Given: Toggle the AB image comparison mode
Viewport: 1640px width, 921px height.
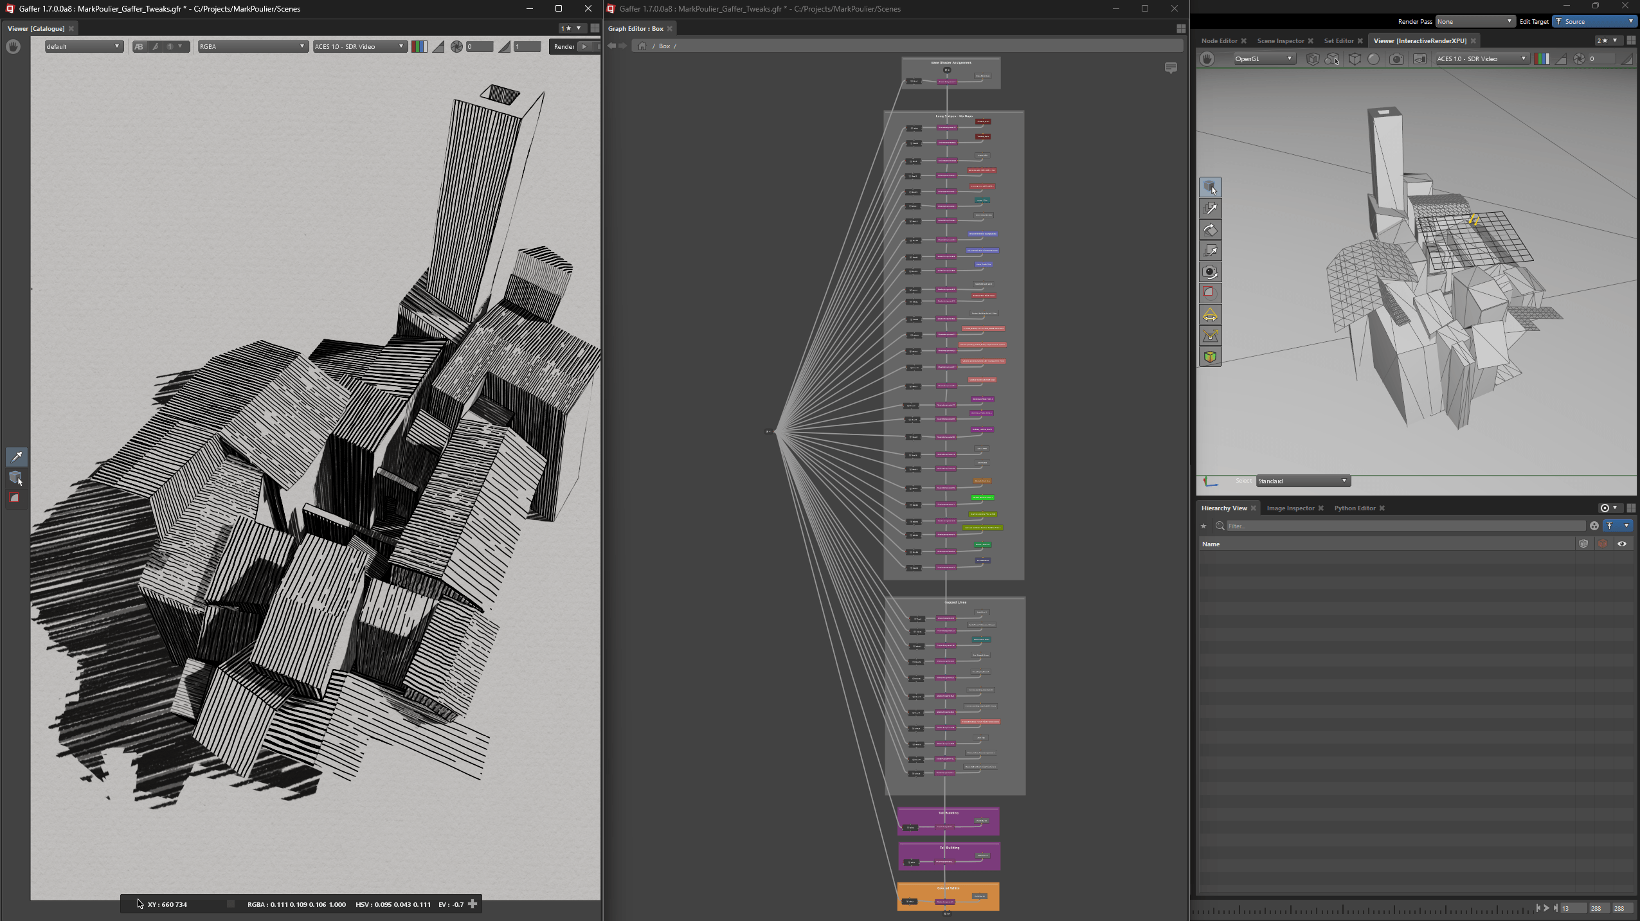Looking at the screenshot, I should point(139,47).
